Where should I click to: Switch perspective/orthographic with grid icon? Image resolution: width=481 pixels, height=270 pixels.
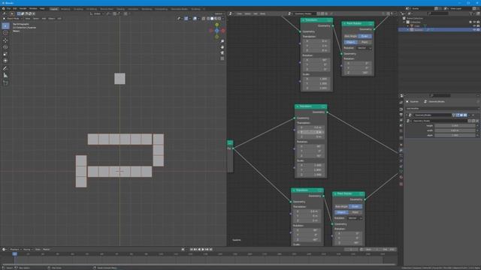(x=222, y=58)
